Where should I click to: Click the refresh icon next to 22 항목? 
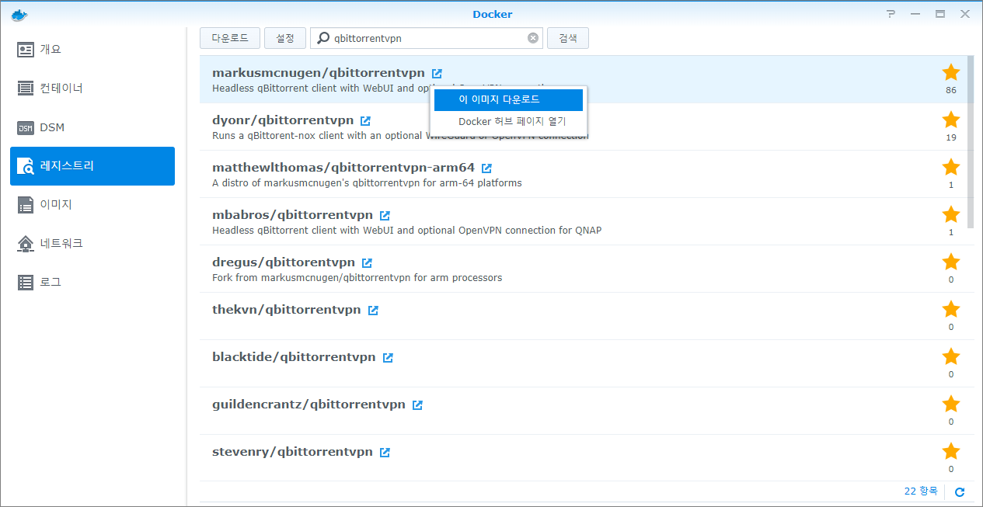click(x=960, y=491)
